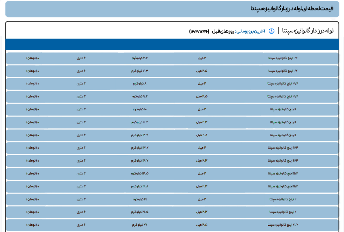This screenshot has width=344, height=232.
Task: Click the dark blue table header bar
Action: (172, 44)
